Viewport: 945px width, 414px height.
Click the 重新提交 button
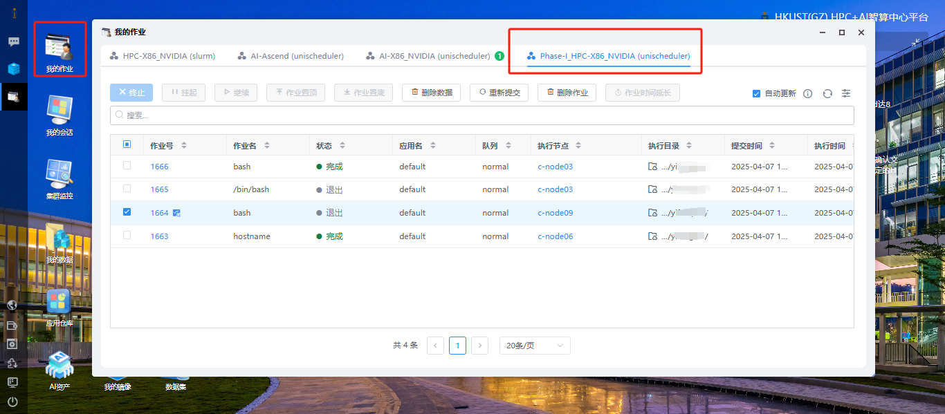click(x=499, y=93)
